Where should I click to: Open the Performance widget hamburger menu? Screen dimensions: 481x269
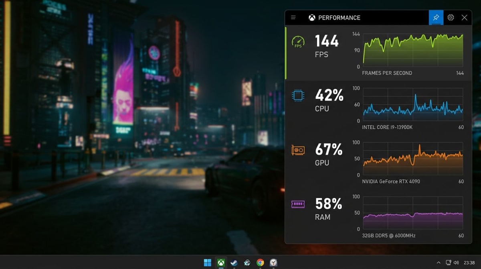coord(293,18)
